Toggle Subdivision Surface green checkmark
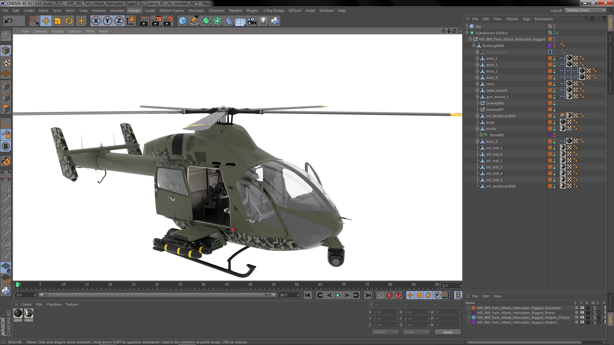Screen dimensions: 614x345 tap(557, 33)
